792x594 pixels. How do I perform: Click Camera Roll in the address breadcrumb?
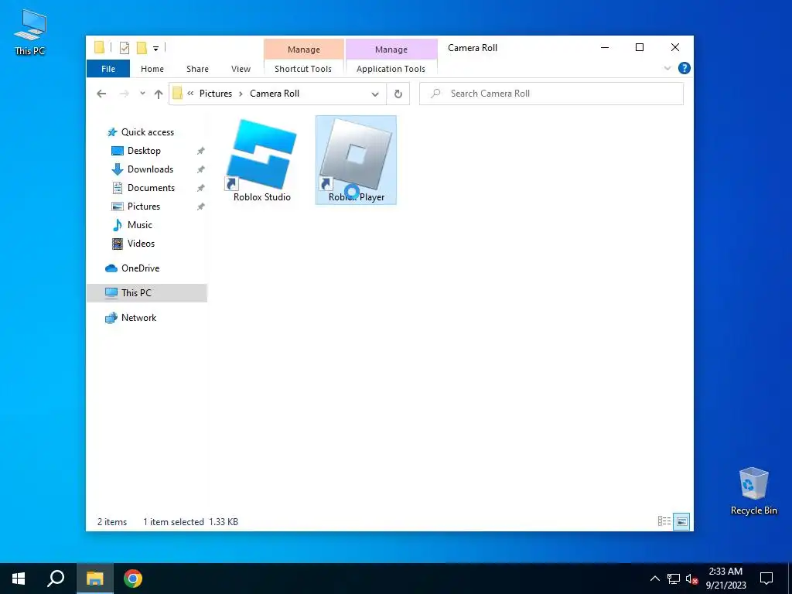(275, 94)
